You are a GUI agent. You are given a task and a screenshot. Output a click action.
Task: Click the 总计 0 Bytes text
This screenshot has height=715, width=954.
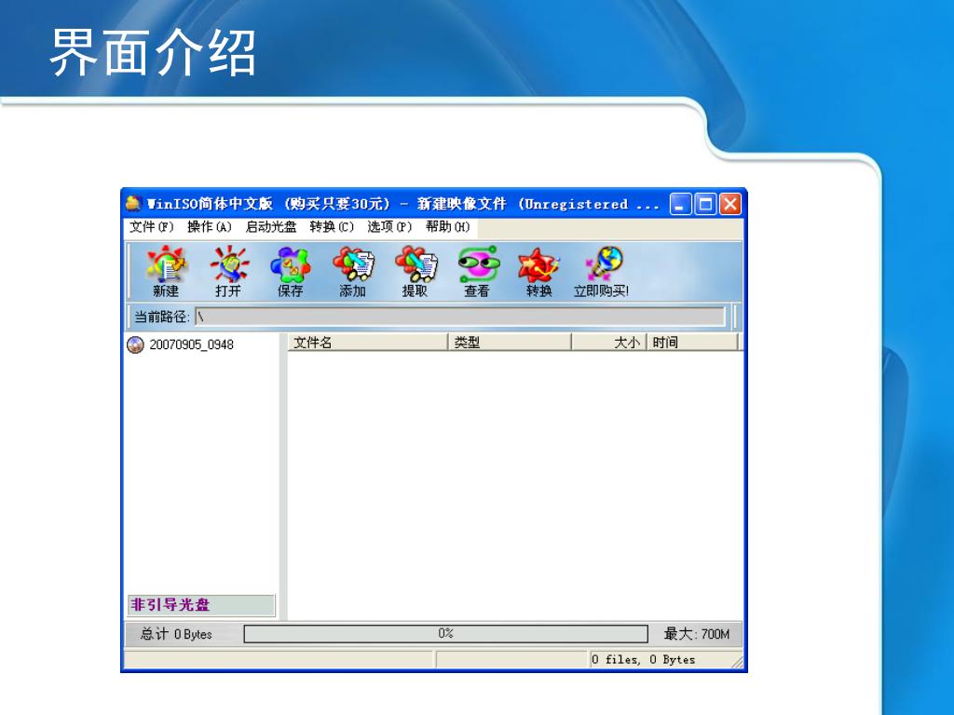[x=176, y=634]
